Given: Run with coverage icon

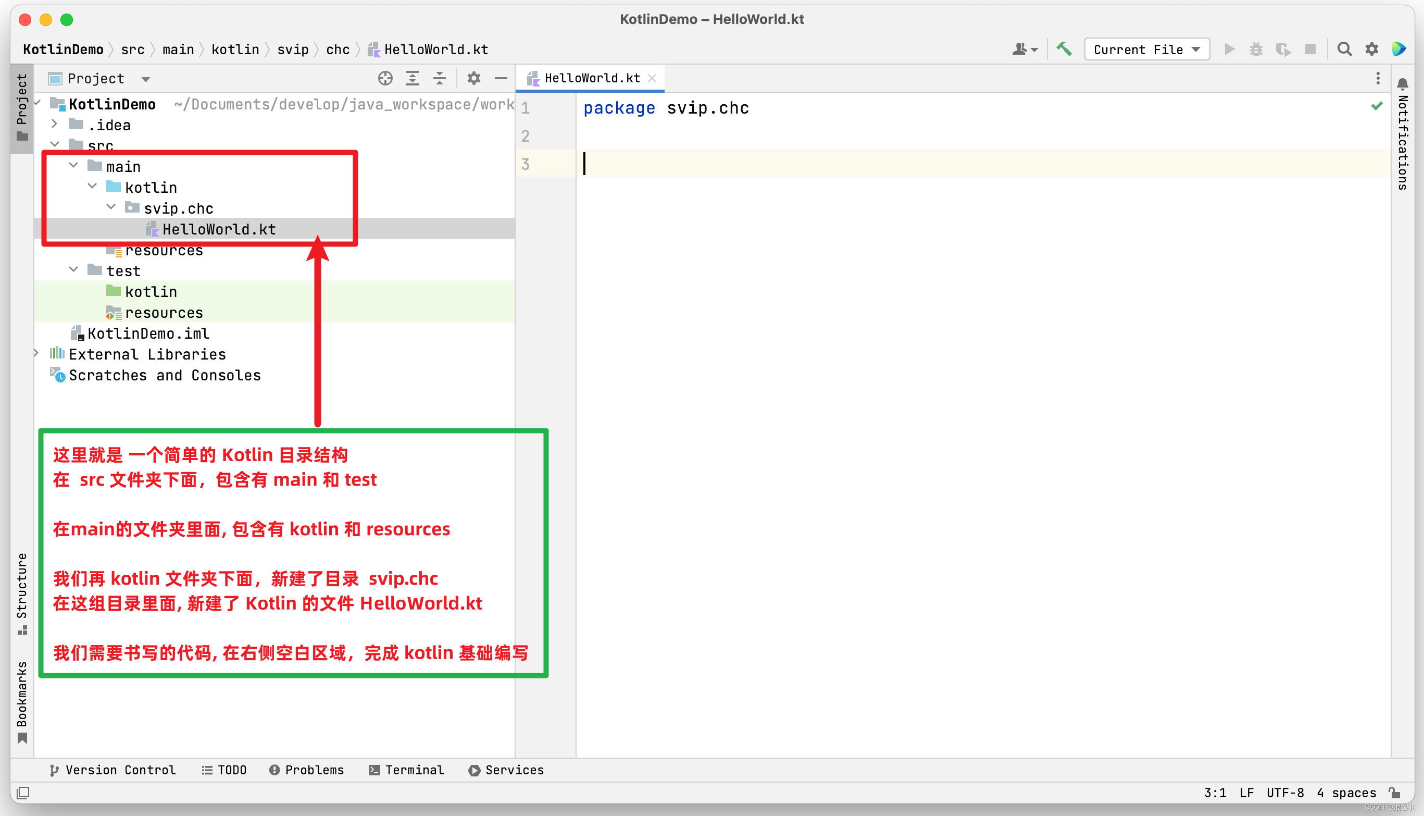Looking at the screenshot, I should [1283, 50].
